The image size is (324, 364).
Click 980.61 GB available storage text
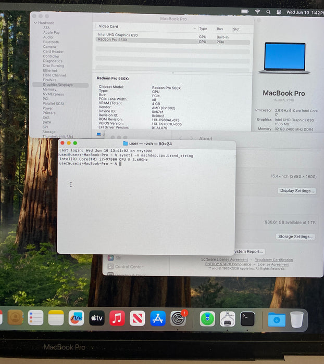coord(290,223)
